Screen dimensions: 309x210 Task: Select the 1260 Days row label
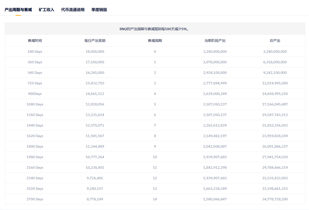pyautogui.click(x=35, y=115)
